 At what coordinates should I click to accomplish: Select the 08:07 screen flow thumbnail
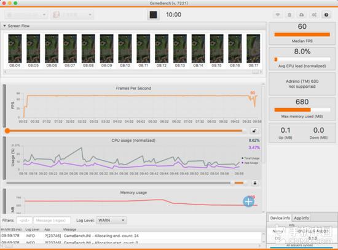[x=70, y=49]
